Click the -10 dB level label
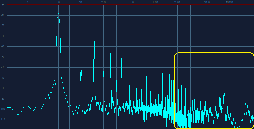The height and width of the screenshot is (129, 254). (x=3, y=15)
